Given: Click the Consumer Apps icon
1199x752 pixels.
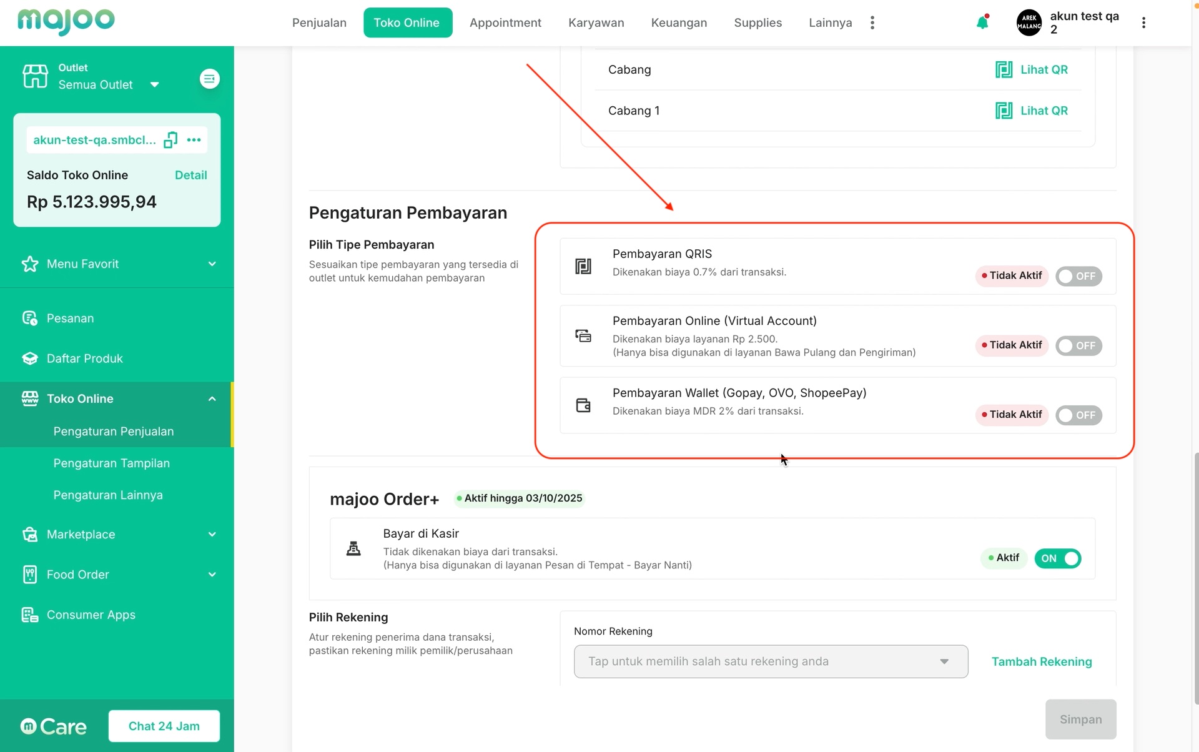Looking at the screenshot, I should pos(29,615).
